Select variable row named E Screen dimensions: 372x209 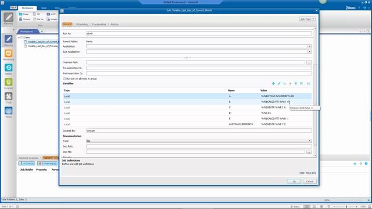click(187, 118)
